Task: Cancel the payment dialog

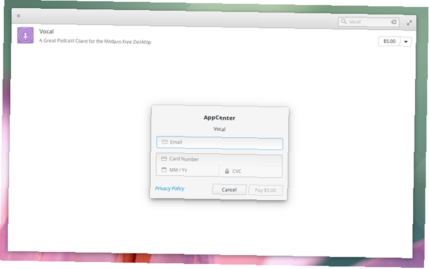Action: (229, 189)
